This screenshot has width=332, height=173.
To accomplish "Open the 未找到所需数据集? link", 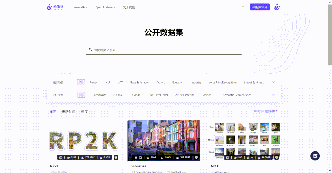I will coord(265,111).
